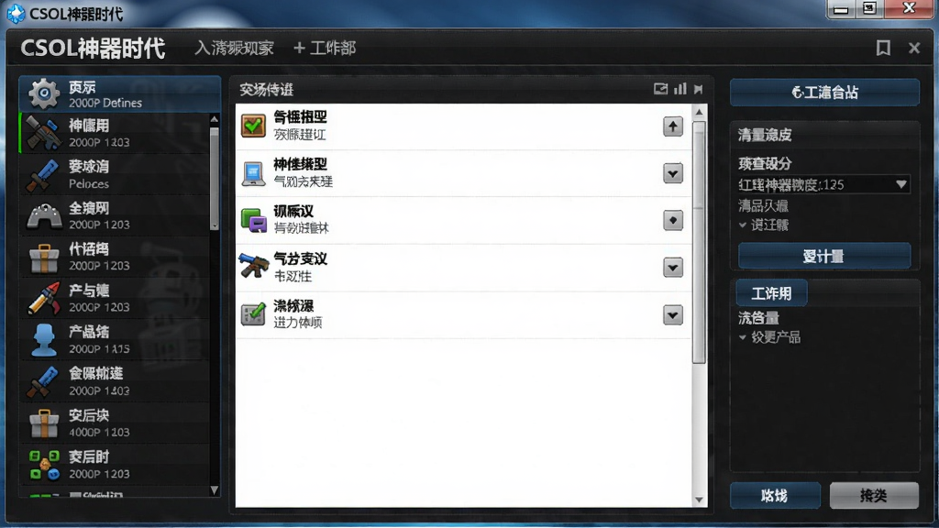This screenshot has width=939, height=528.
Task: Open the game controller icon sidebar item
Action: pos(116,215)
